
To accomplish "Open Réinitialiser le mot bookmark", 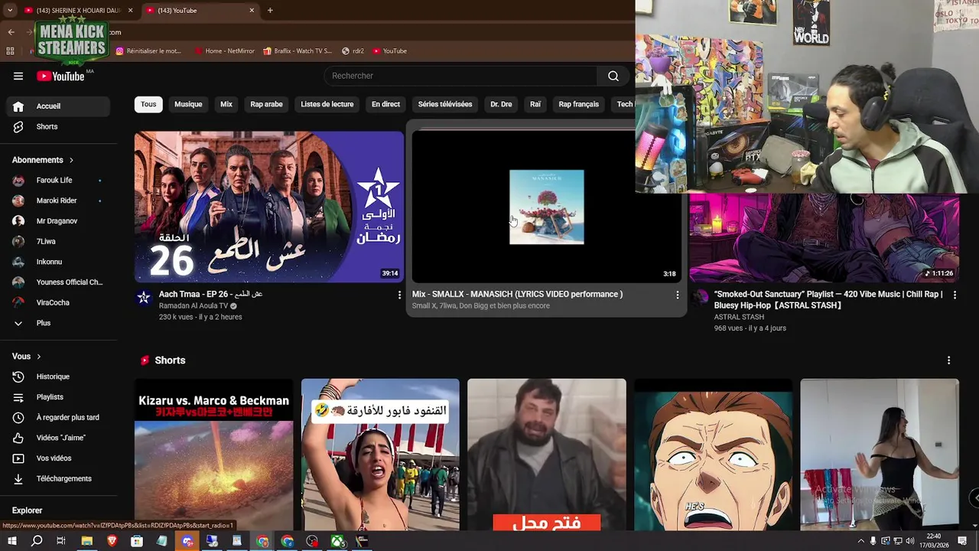I will [x=148, y=51].
